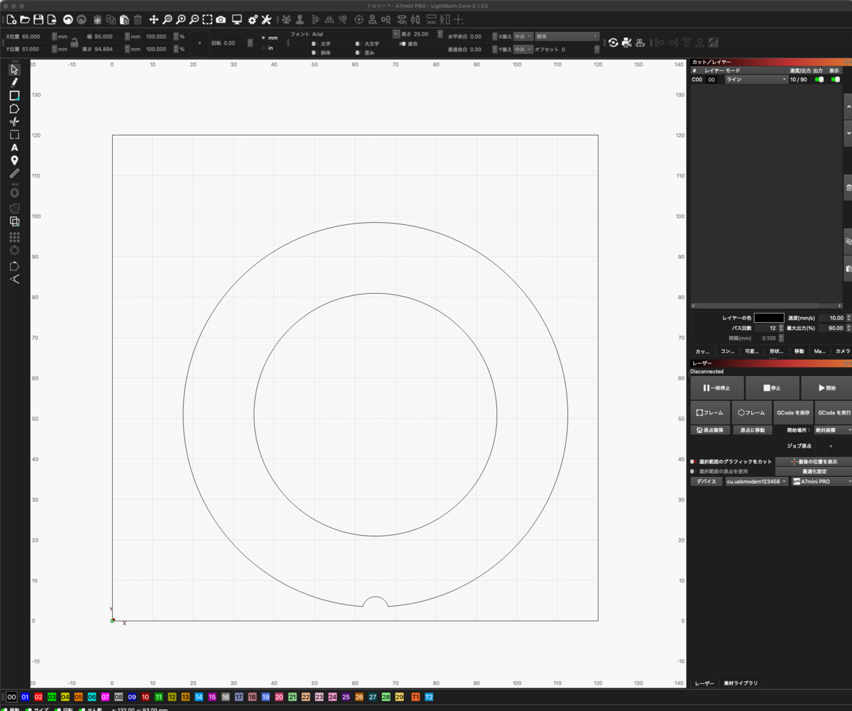Switch to the 移動 tab
This screenshot has height=711, width=852.
point(799,351)
